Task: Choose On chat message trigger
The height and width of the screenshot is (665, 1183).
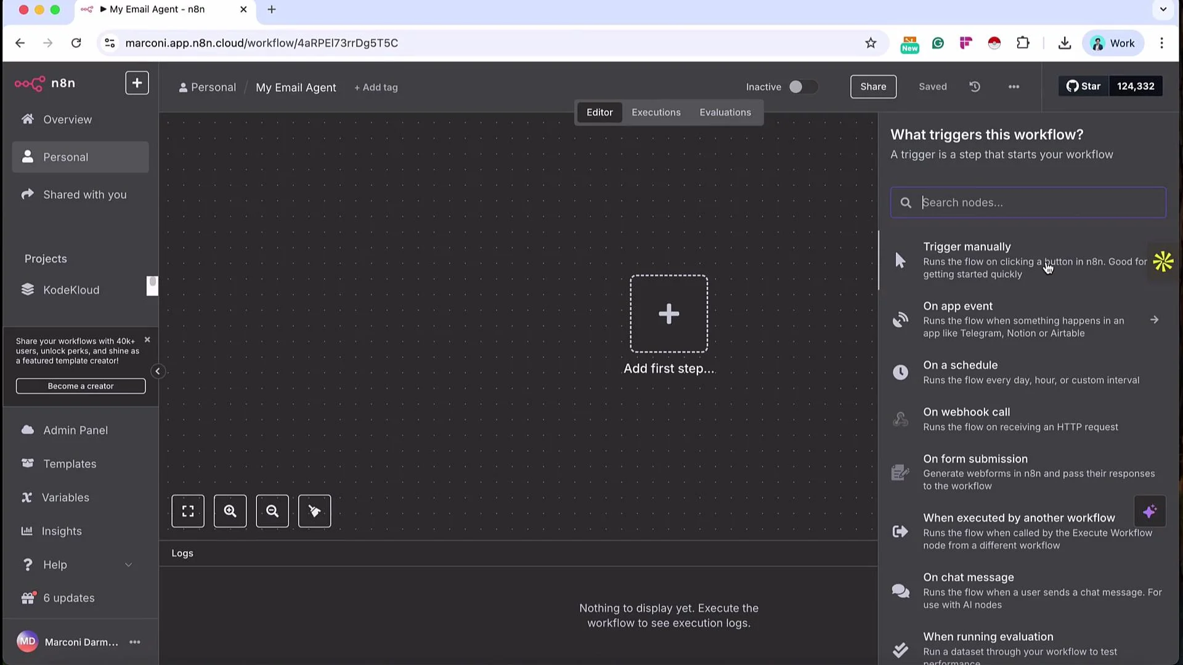Action: (x=1028, y=590)
